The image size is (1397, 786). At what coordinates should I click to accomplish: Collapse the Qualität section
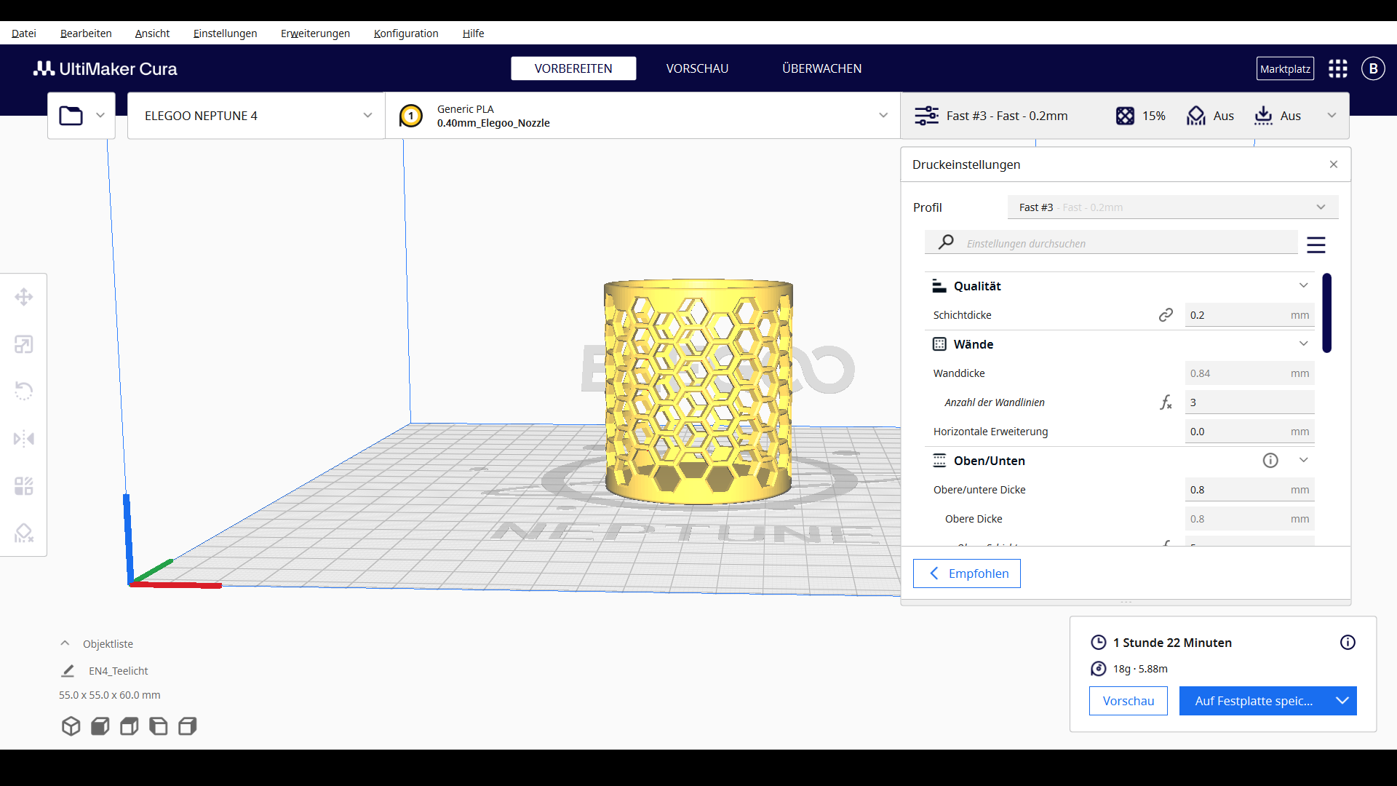(1303, 286)
